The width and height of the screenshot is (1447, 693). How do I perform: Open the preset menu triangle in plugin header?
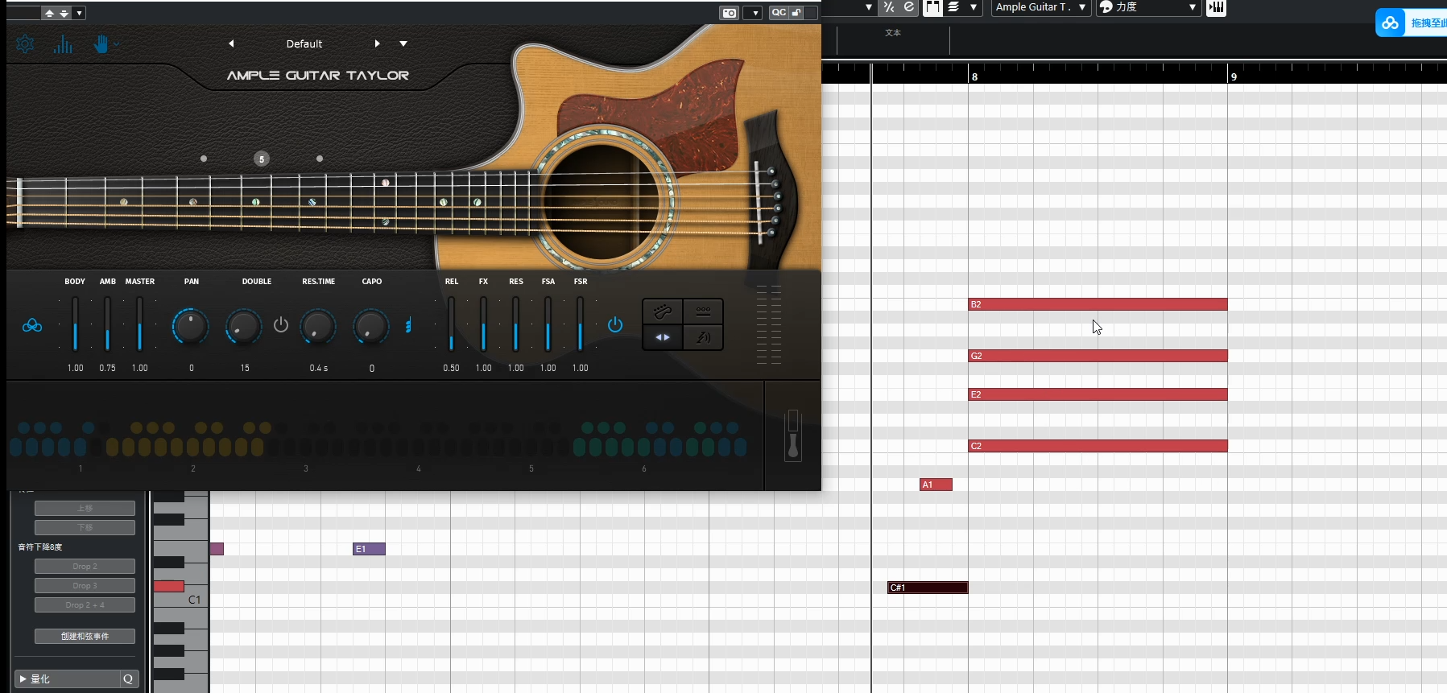click(79, 13)
